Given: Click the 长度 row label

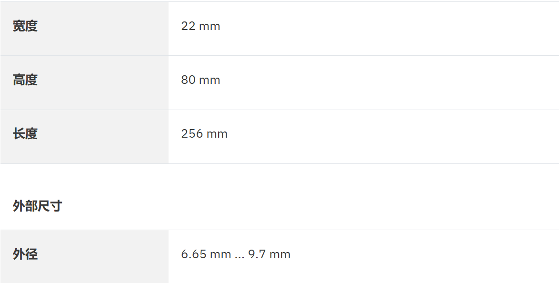Looking at the screenshot, I should click(x=25, y=134).
